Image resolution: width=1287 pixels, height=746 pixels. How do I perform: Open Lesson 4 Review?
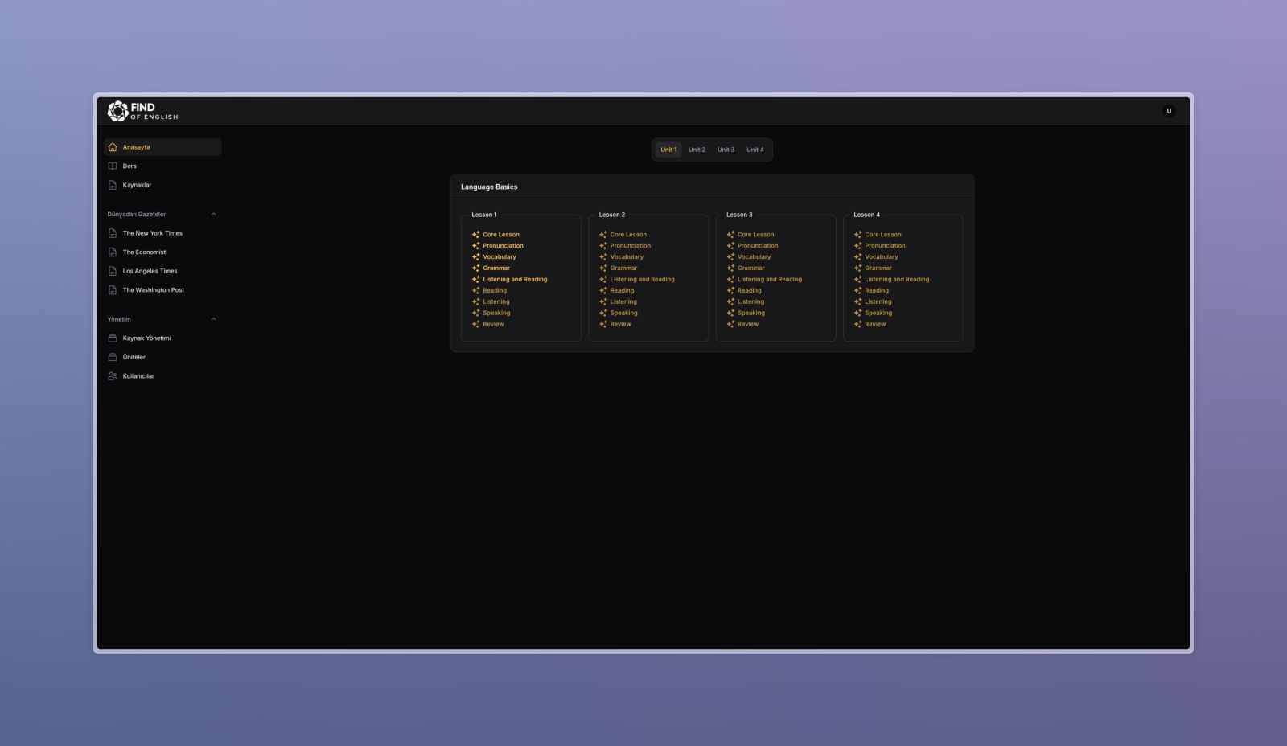point(875,324)
